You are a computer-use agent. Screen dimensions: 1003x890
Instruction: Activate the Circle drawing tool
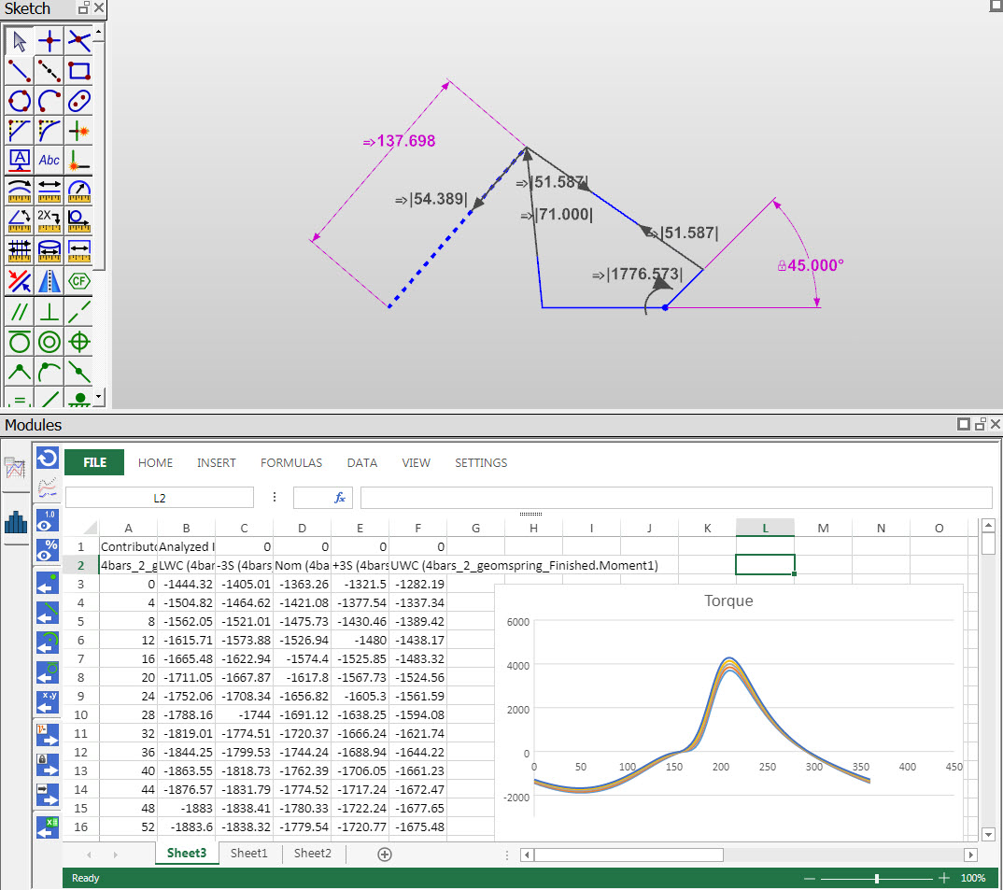click(x=19, y=100)
